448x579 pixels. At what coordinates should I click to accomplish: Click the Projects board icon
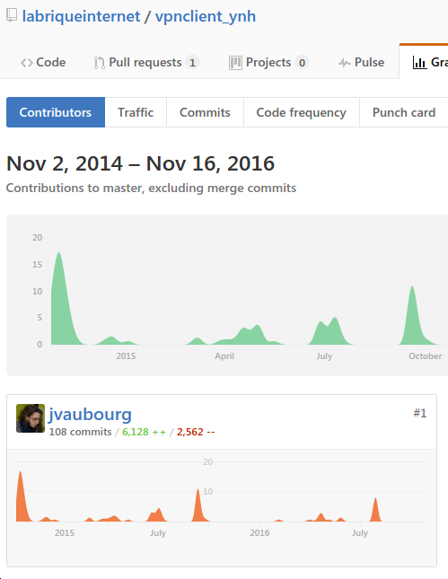(235, 63)
